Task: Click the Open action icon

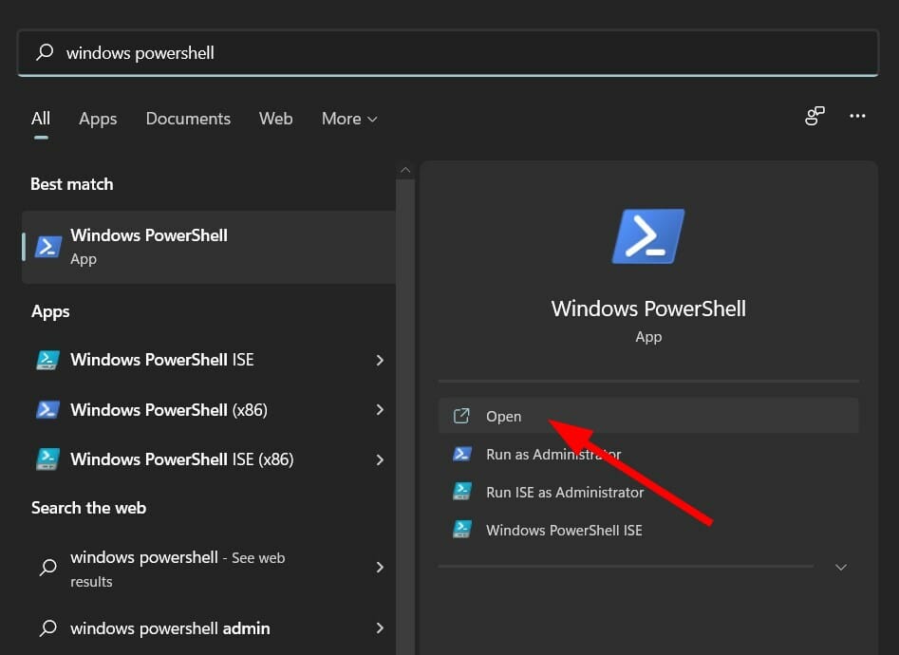Action: 462,416
